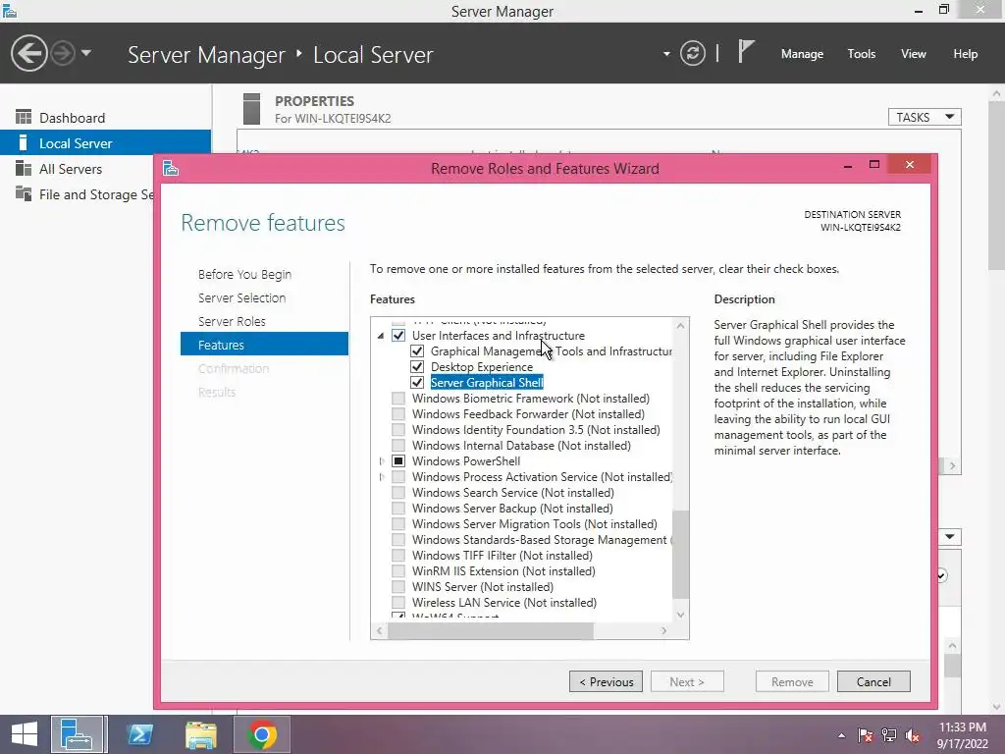Image resolution: width=1005 pixels, height=754 pixels.
Task: Click Windows Search Service checkbox
Action: coord(398,493)
